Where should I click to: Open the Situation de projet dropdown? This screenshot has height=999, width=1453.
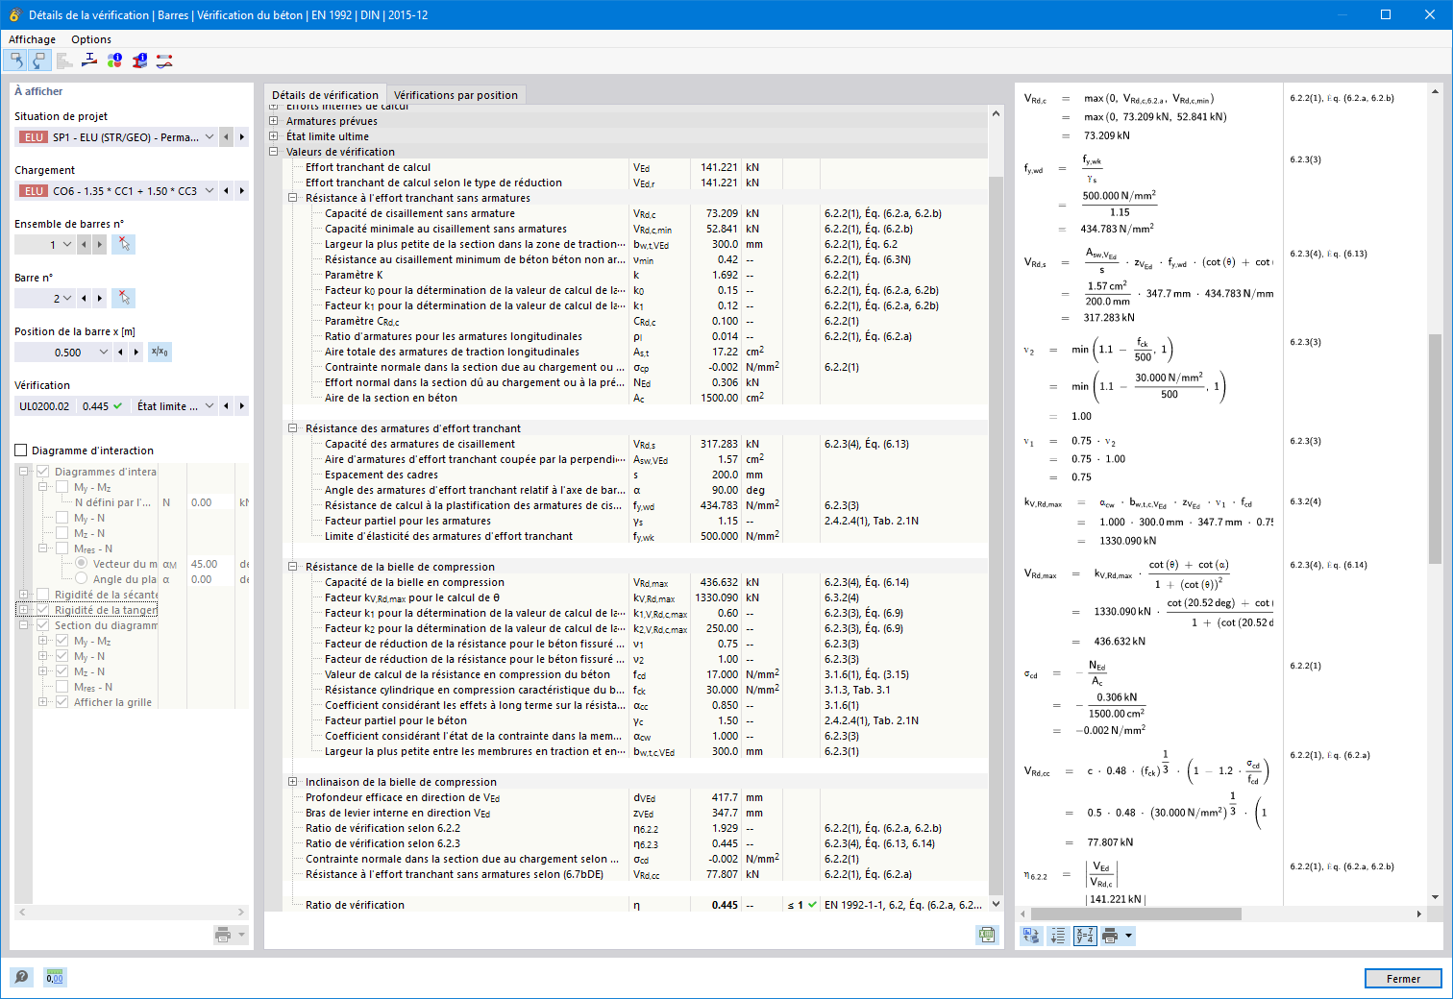click(x=209, y=137)
